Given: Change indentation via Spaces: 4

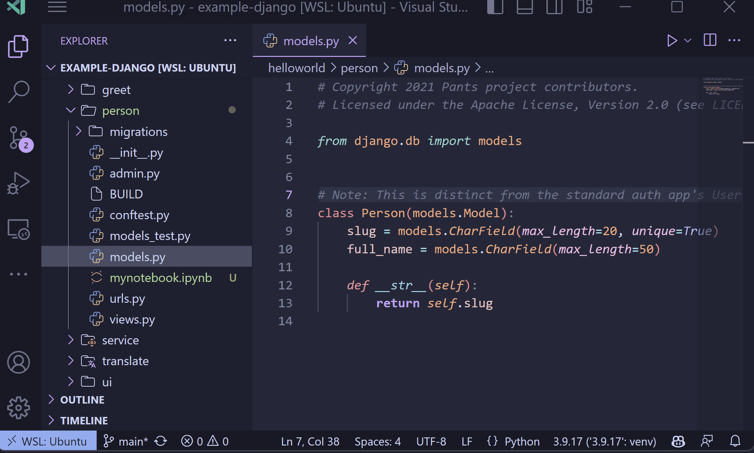Looking at the screenshot, I should pos(377,441).
